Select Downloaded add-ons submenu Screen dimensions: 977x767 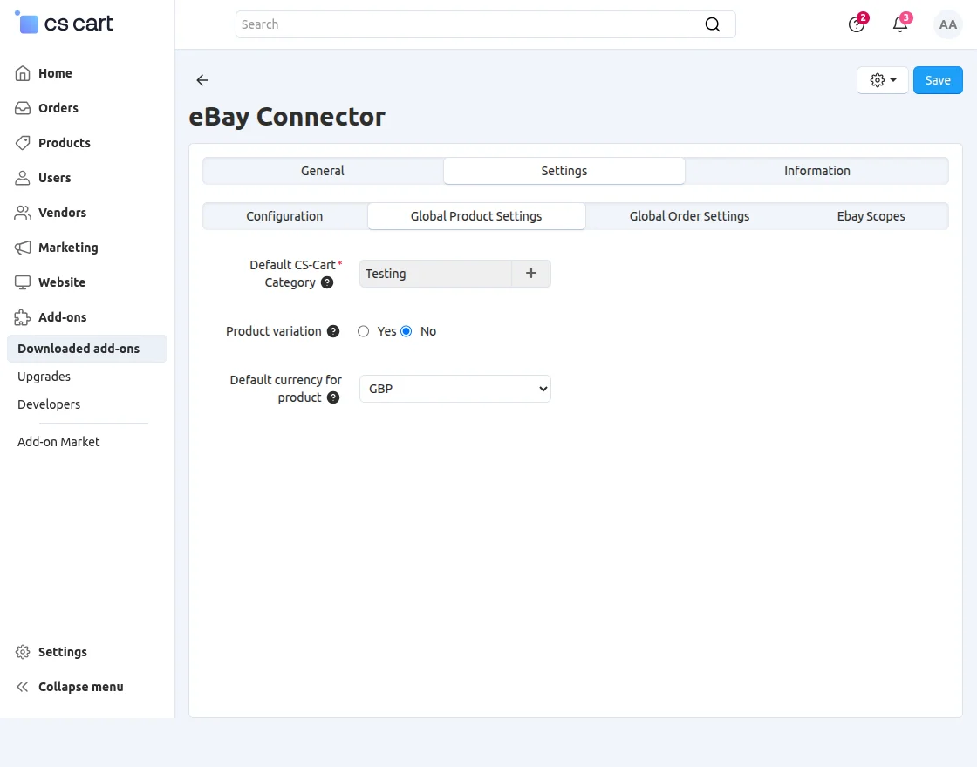click(x=87, y=349)
